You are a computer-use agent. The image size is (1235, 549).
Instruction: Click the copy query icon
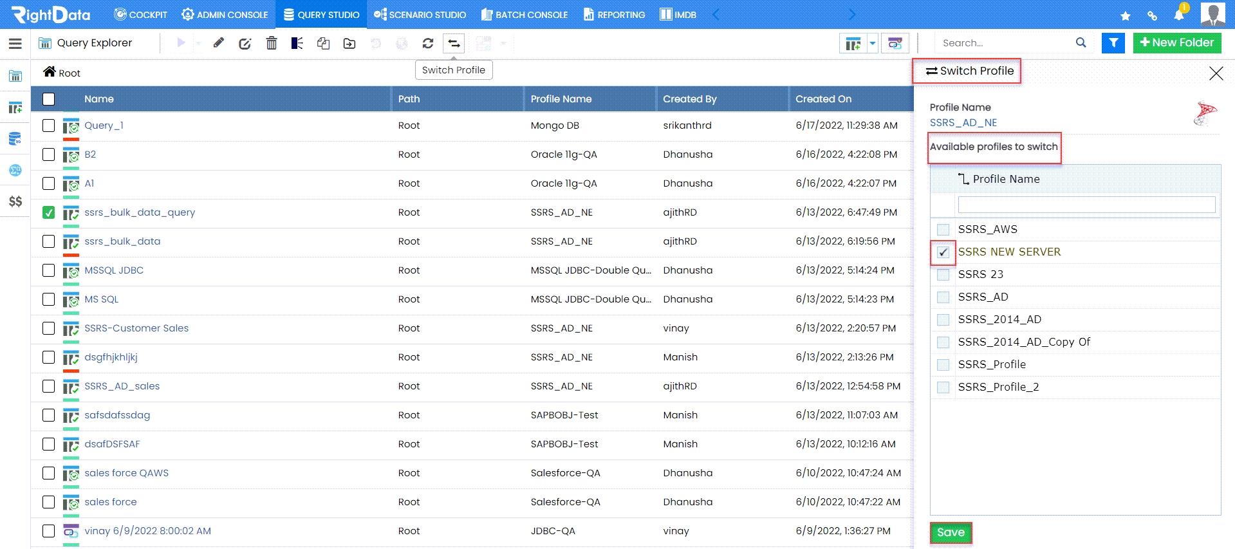[x=323, y=43]
